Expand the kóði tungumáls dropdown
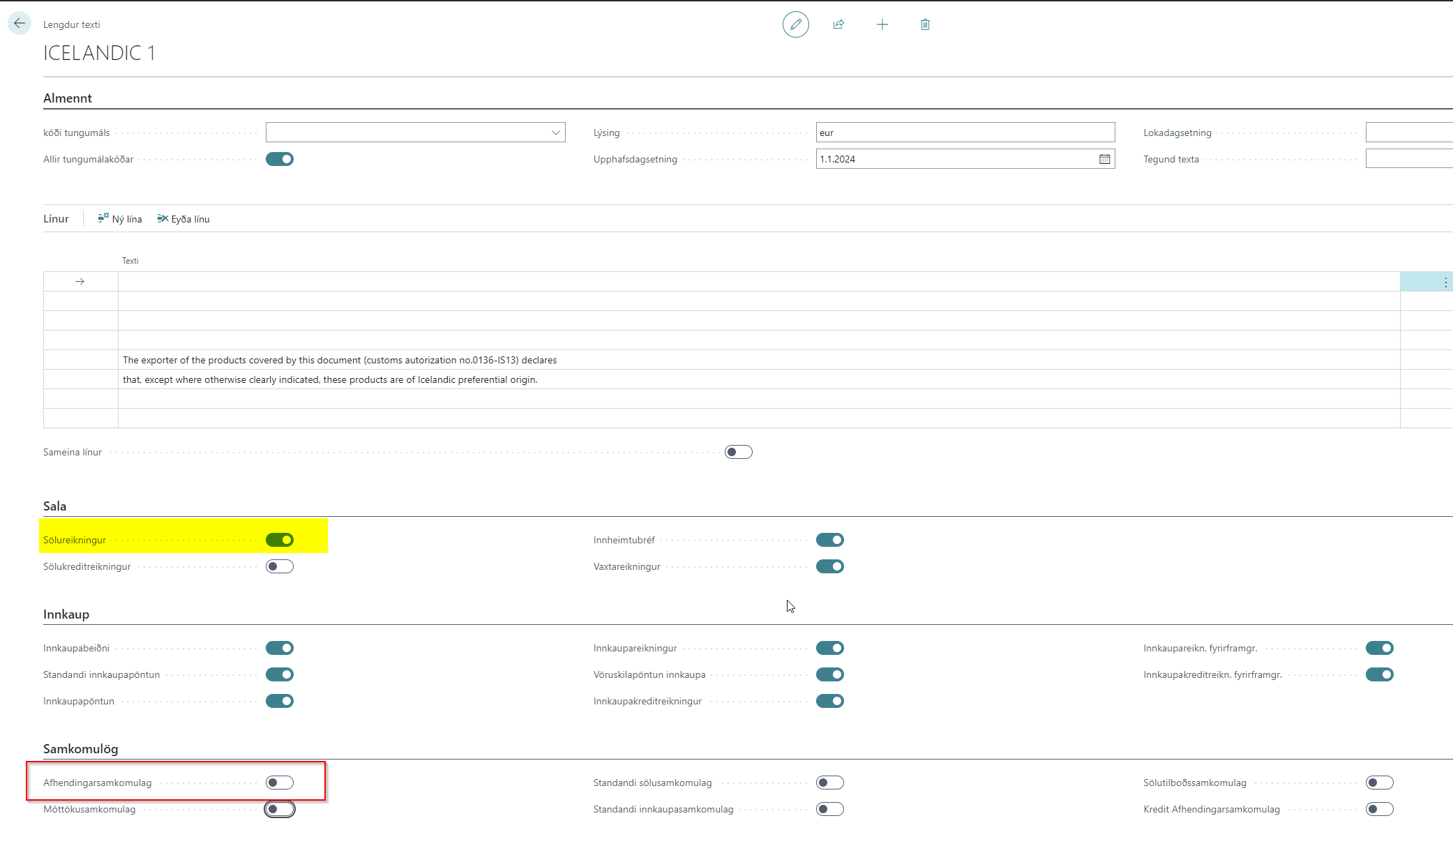Screen dimensions: 1453x846 point(556,133)
